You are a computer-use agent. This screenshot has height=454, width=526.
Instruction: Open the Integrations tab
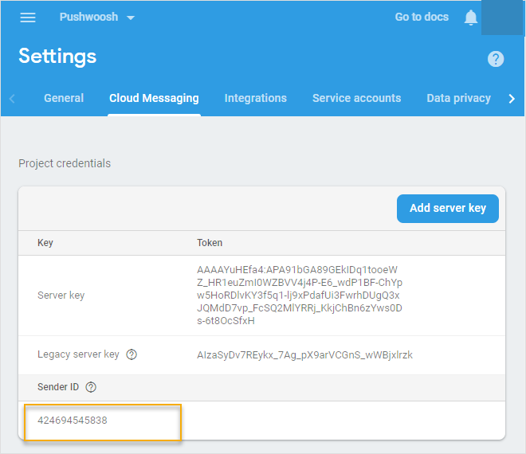(255, 98)
